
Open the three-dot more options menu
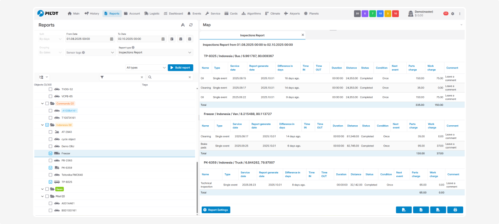[x=460, y=14]
